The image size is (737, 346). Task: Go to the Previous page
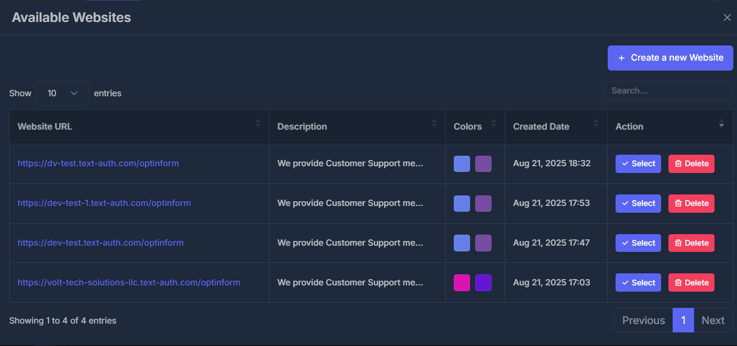(x=643, y=320)
